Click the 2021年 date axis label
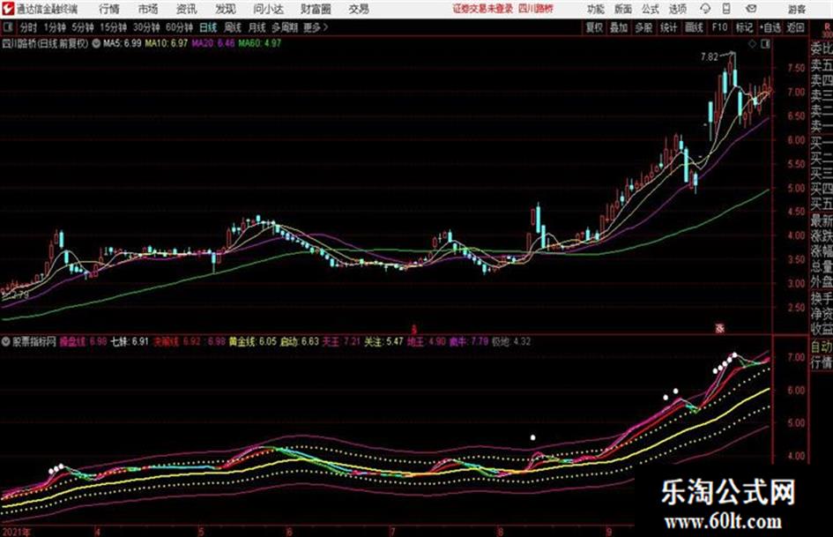 [17, 531]
